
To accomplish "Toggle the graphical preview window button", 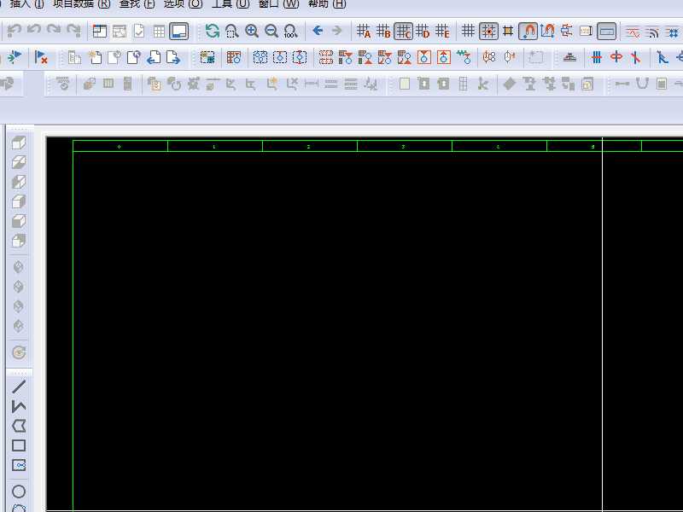I will point(179,32).
